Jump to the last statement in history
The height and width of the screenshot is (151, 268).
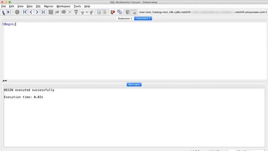pos(43,12)
